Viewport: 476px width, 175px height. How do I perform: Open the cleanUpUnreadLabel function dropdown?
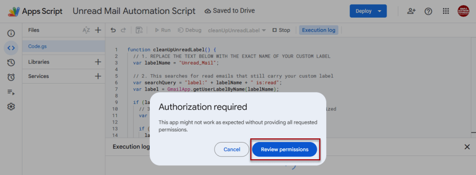[x=237, y=30]
